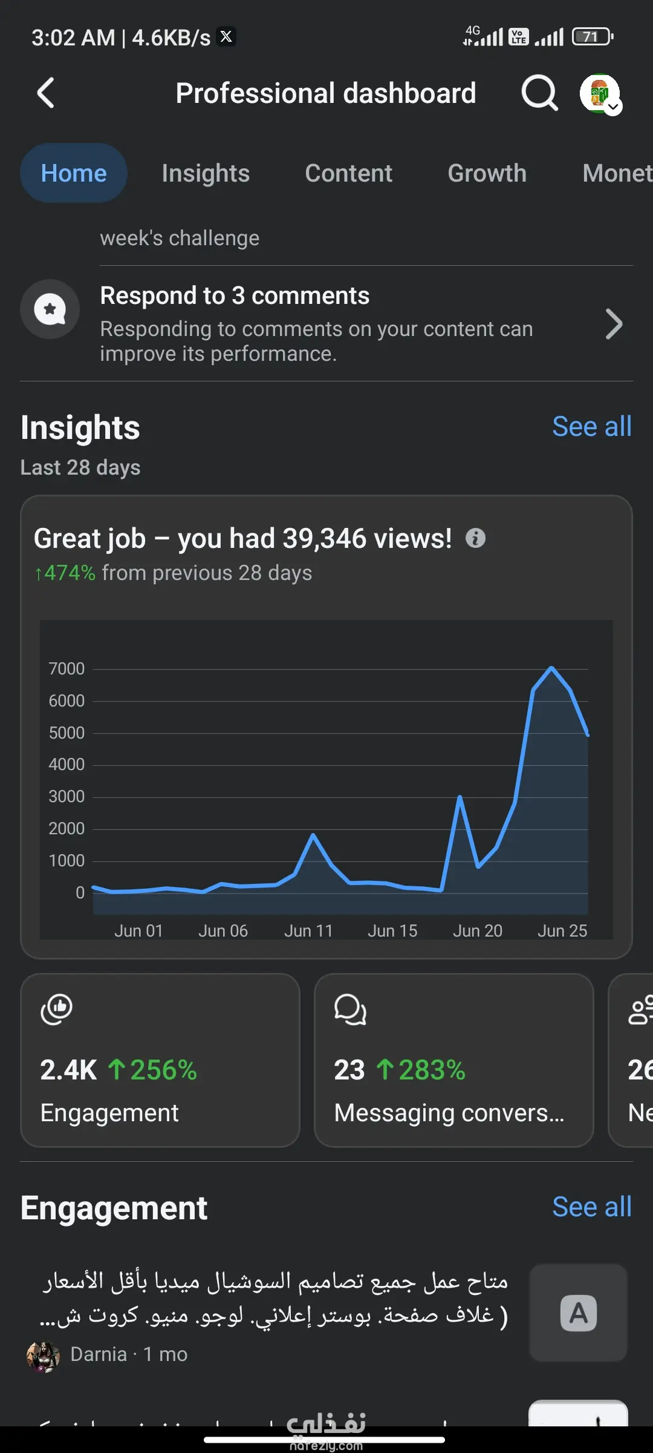The height and width of the screenshot is (1453, 653).
Task: Tap the comment star challenge icon
Action: click(x=50, y=309)
